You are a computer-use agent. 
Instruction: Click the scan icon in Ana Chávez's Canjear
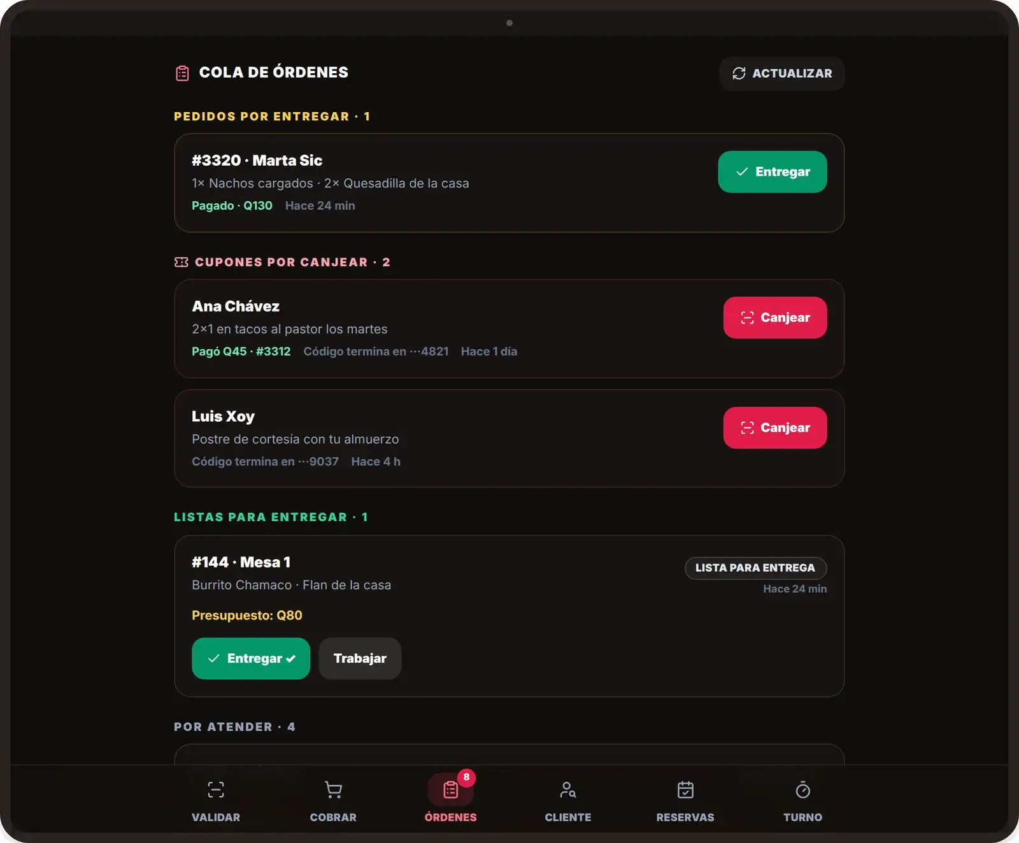(747, 317)
